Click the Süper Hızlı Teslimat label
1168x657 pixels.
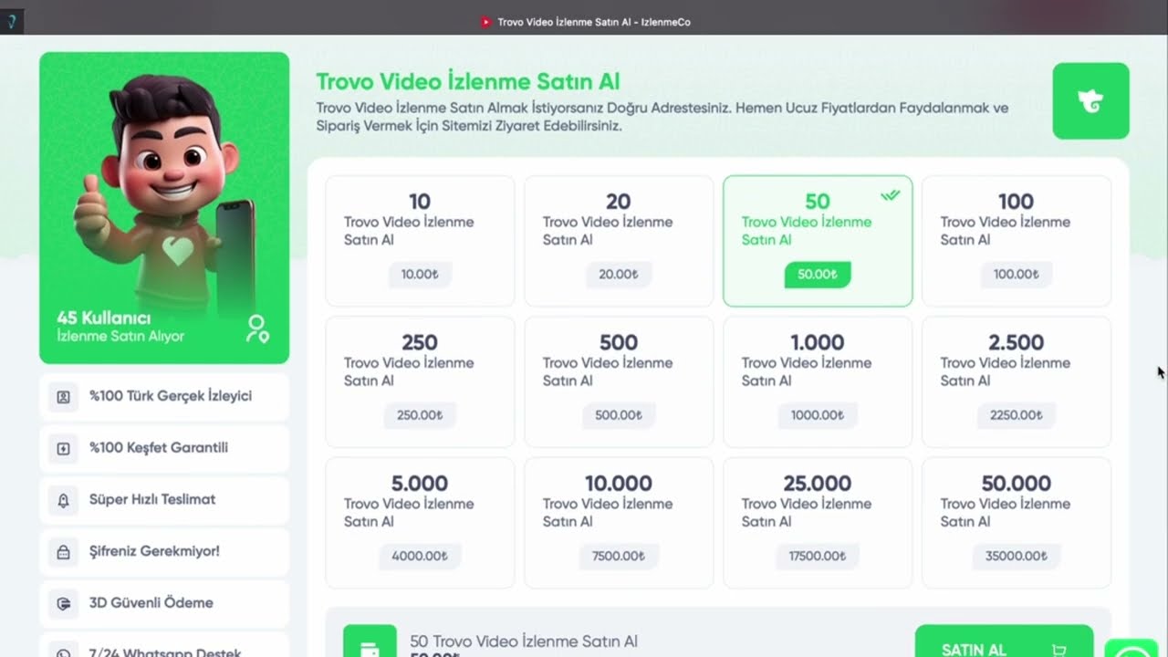(152, 499)
